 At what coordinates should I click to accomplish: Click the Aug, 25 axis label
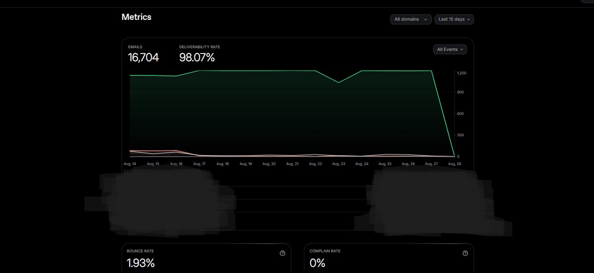click(385, 164)
